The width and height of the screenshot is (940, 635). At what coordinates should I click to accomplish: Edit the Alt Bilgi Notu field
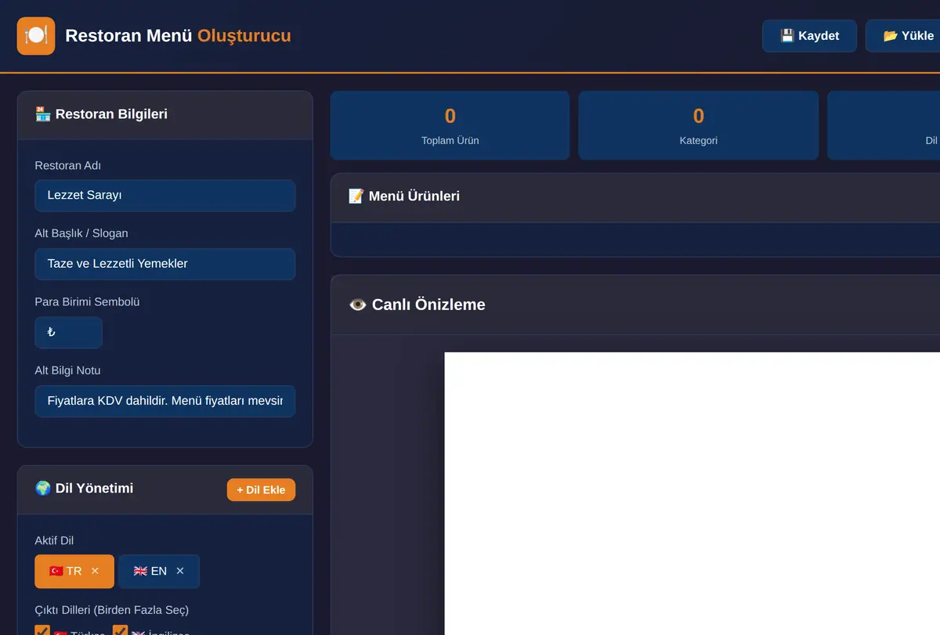point(165,401)
